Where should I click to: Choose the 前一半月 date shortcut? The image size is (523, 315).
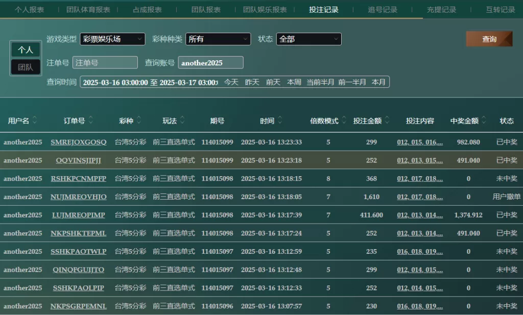coord(352,82)
